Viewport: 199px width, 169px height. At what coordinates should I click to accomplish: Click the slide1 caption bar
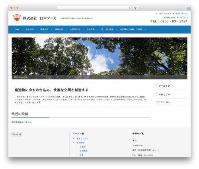coord(99,77)
